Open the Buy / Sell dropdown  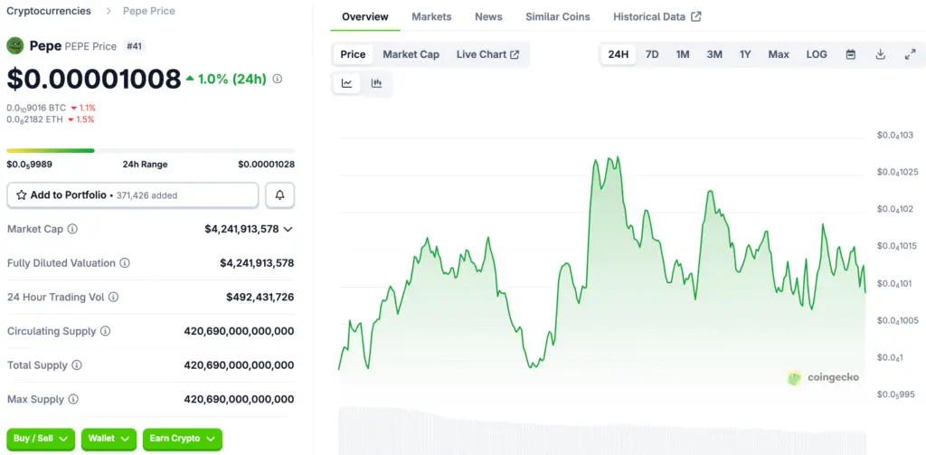41,439
